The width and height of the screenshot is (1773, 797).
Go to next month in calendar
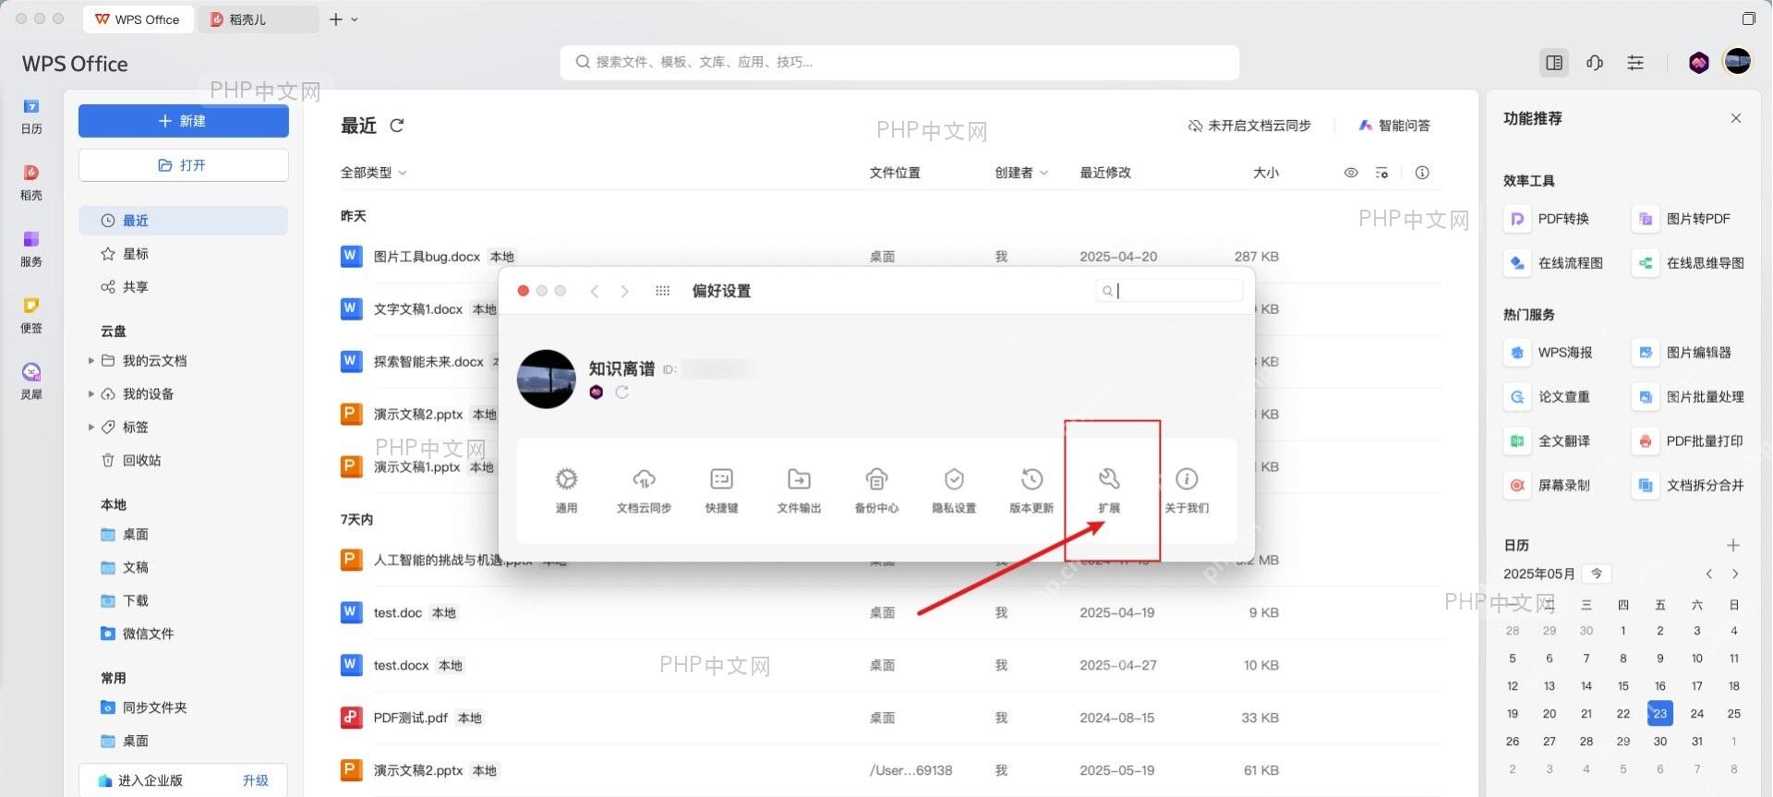(1735, 574)
